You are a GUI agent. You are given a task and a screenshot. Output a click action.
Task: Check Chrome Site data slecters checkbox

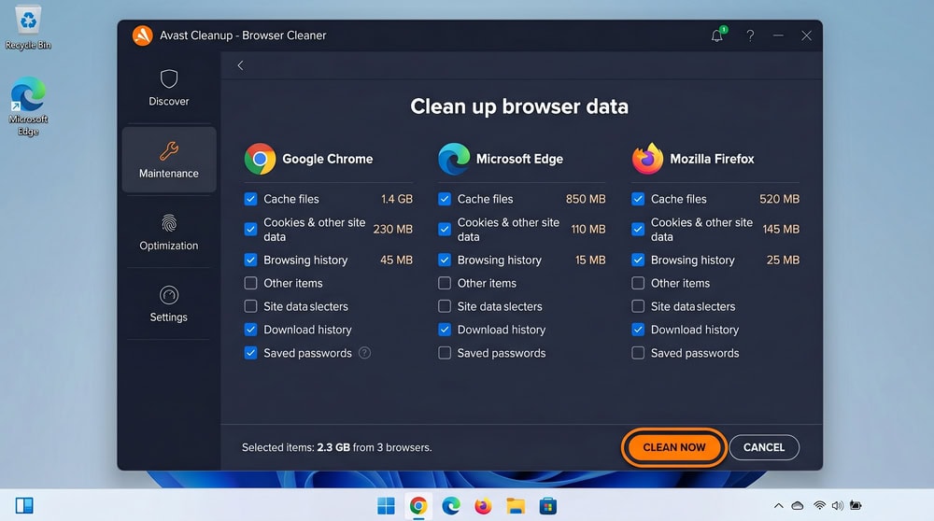(x=250, y=306)
